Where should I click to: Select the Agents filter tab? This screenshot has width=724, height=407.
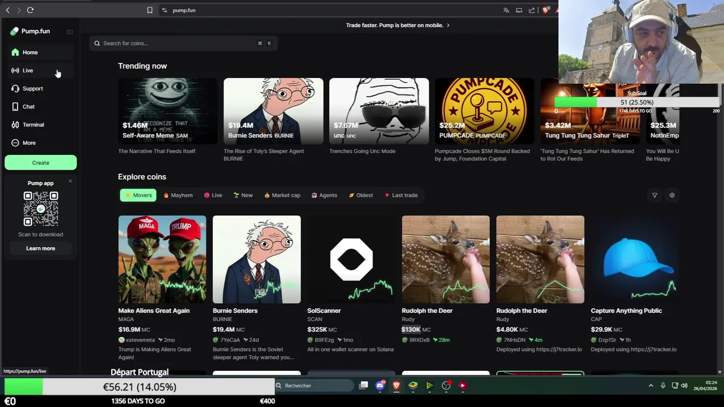pos(325,196)
